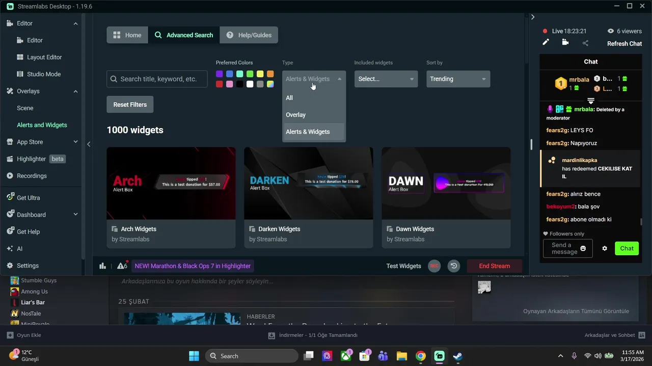Expand the App Store section
This screenshot has height=366, width=652.
coord(75,142)
